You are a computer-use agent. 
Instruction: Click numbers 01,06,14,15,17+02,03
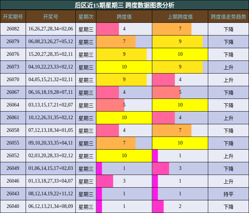coord(51,168)
